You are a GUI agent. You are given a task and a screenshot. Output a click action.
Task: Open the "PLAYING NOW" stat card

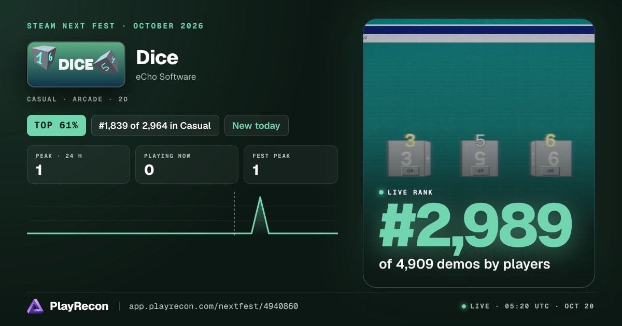tap(187, 165)
